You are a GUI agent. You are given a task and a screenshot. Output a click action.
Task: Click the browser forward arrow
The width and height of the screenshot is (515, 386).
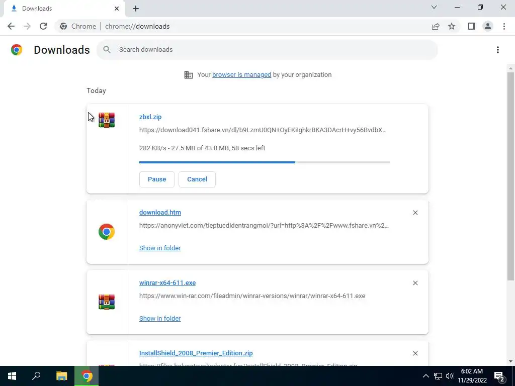pyautogui.click(x=27, y=26)
